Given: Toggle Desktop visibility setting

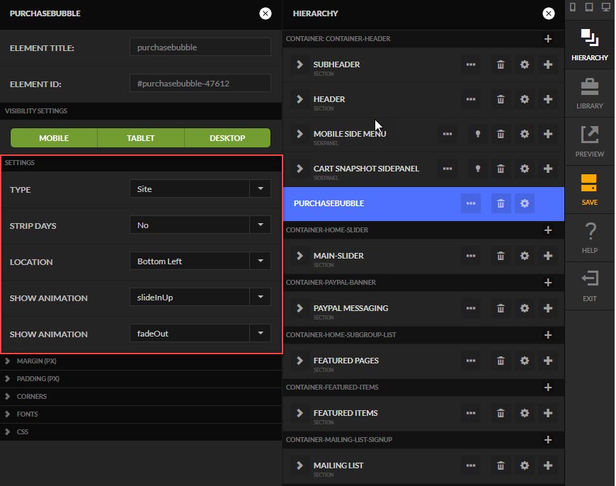Looking at the screenshot, I should (227, 138).
